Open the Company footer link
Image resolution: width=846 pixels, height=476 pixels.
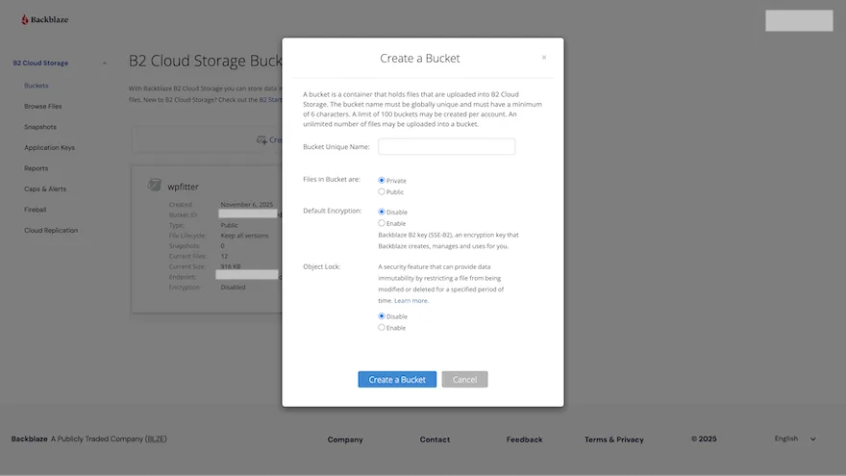(345, 439)
